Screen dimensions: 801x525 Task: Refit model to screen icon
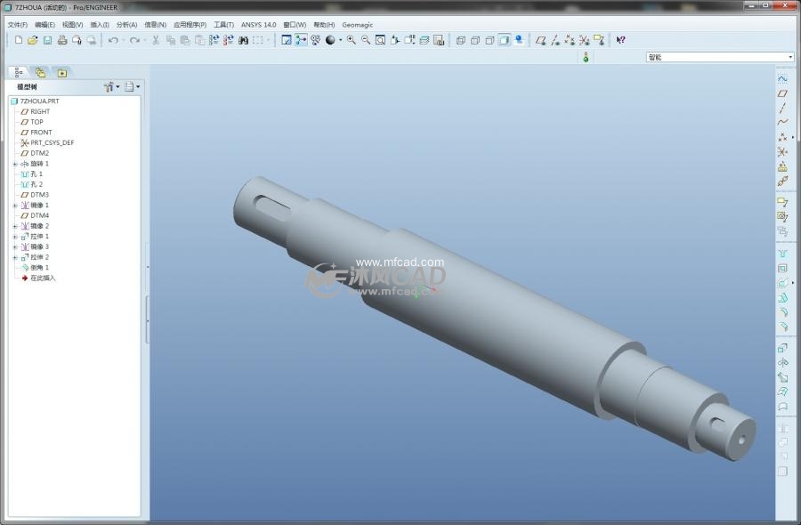(x=380, y=40)
